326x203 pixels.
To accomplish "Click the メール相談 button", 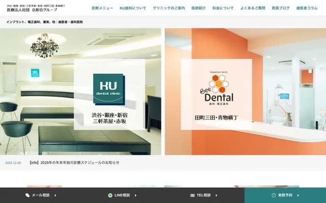I will click(41, 195).
